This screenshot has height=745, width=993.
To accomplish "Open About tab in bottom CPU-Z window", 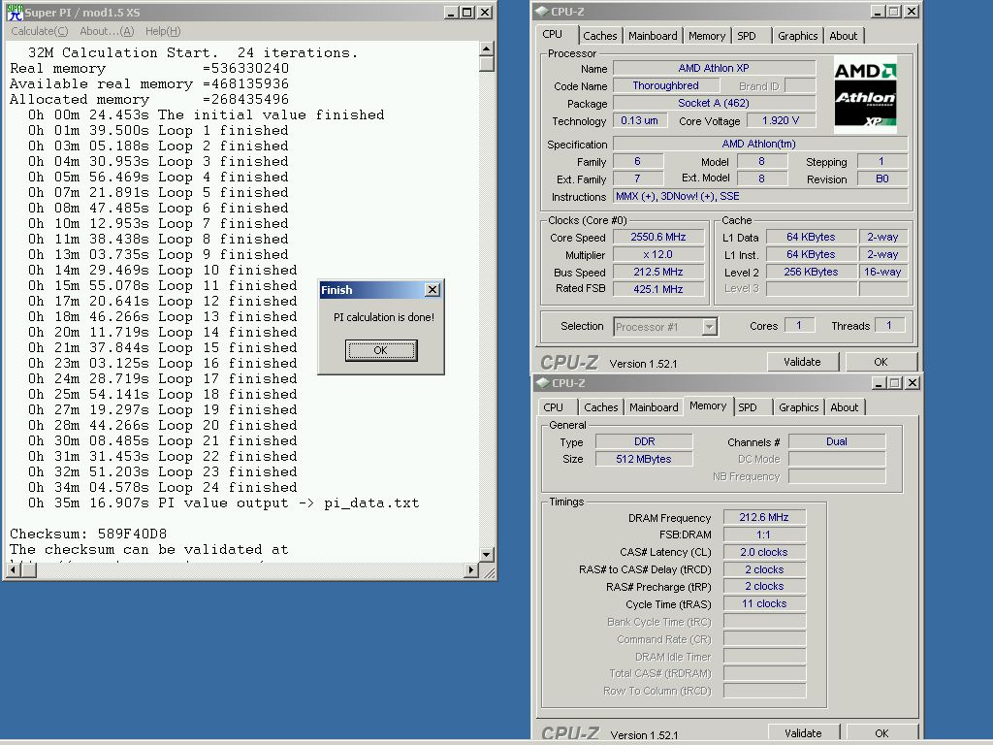I will (845, 407).
